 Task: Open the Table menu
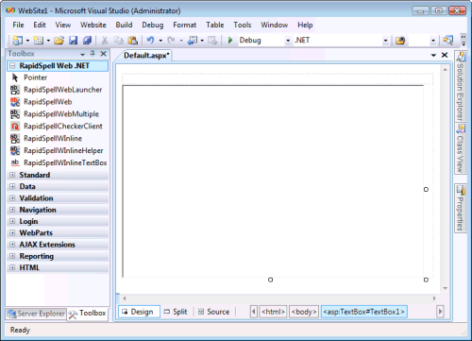pyautogui.click(x=215, y=25)
